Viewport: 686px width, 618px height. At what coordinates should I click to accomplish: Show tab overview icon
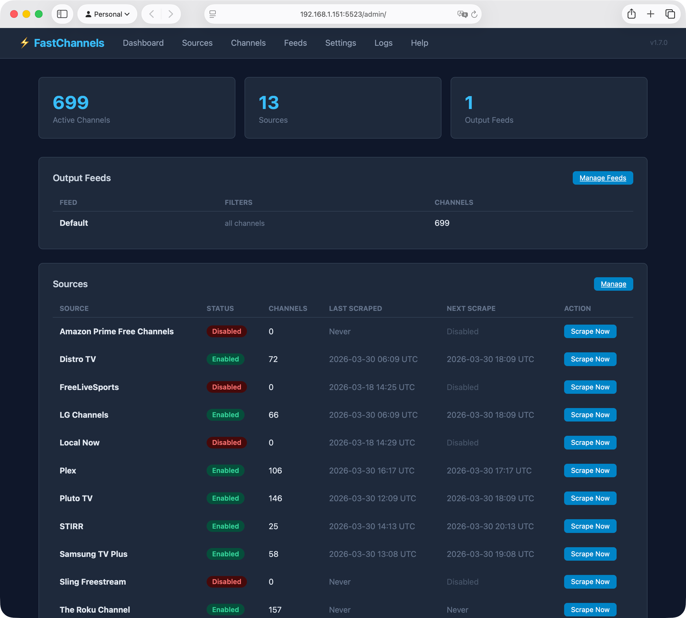tap(670, 14)
